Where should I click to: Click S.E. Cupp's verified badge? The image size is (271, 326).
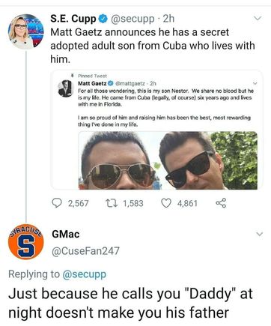tap(103, 19)
